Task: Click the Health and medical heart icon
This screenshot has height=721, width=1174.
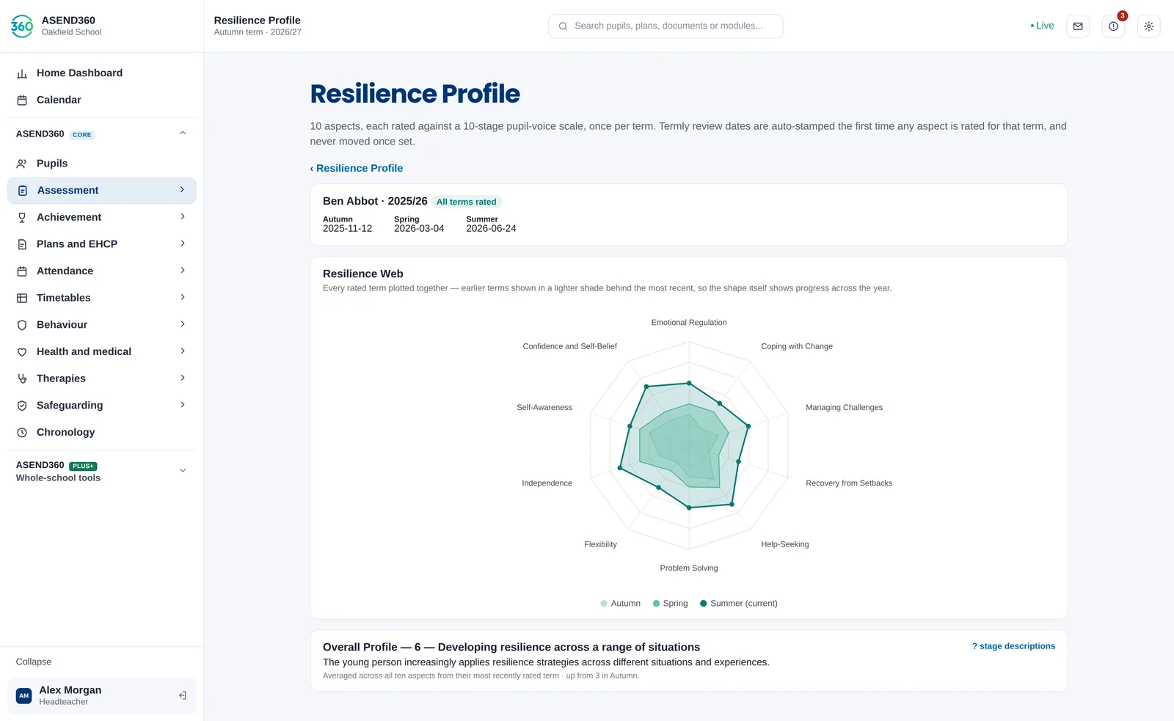Action: 22,352
